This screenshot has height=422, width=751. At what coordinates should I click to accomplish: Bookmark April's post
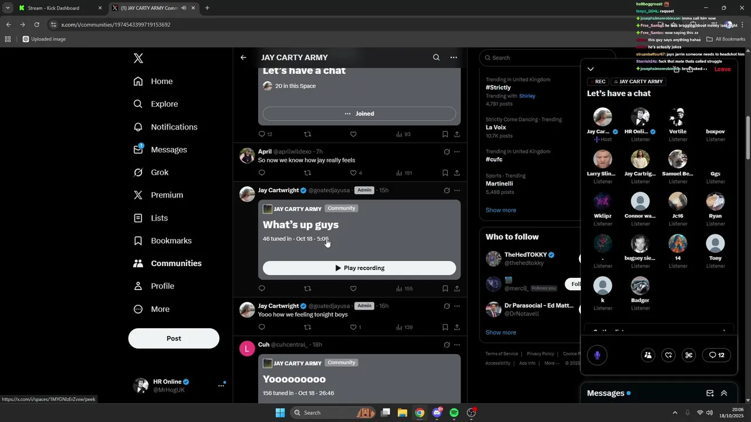[x=445, y=173]
